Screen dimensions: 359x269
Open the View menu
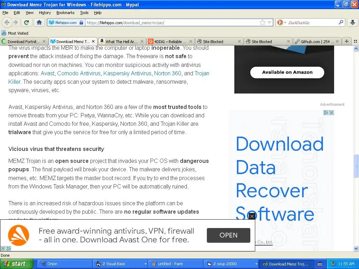point(29,13)
